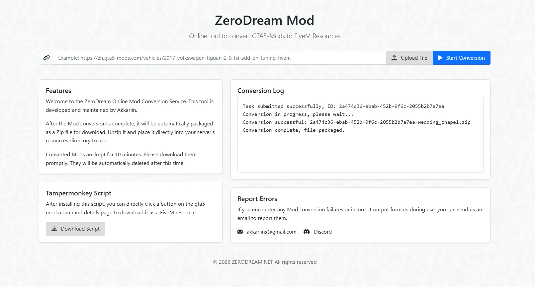The height and width of the screenshot is (287, 535).
Task: Click the play icon in Start Conversion
Action: tap(440, 58)
